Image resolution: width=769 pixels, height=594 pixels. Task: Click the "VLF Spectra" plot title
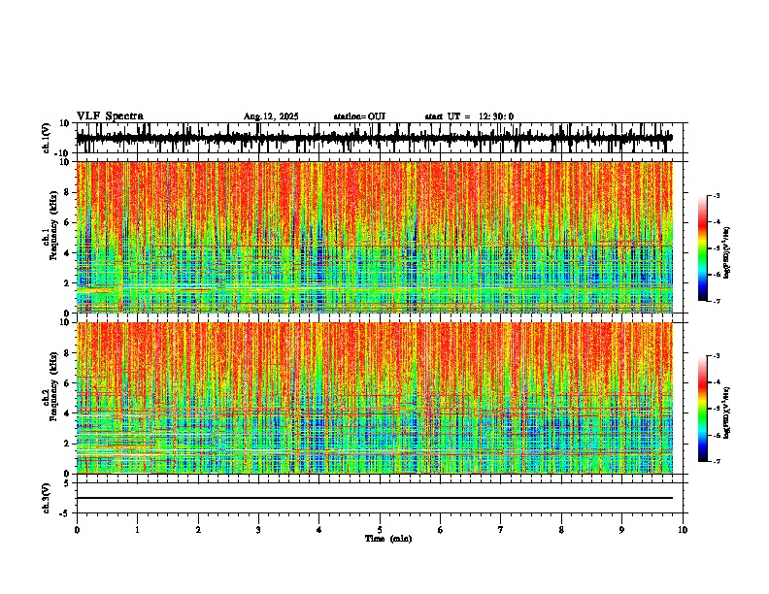click(x=110, y=116)
